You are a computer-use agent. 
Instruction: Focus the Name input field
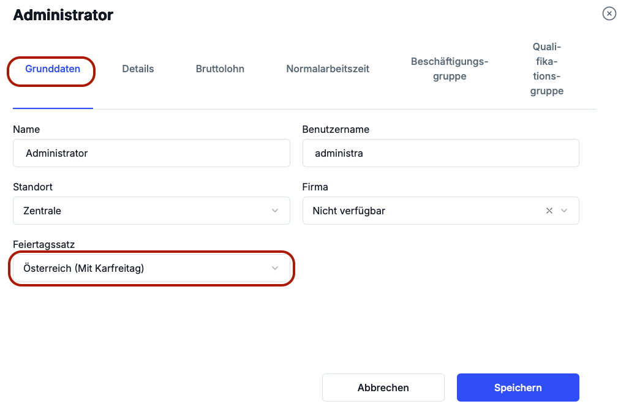click(151, 153)
